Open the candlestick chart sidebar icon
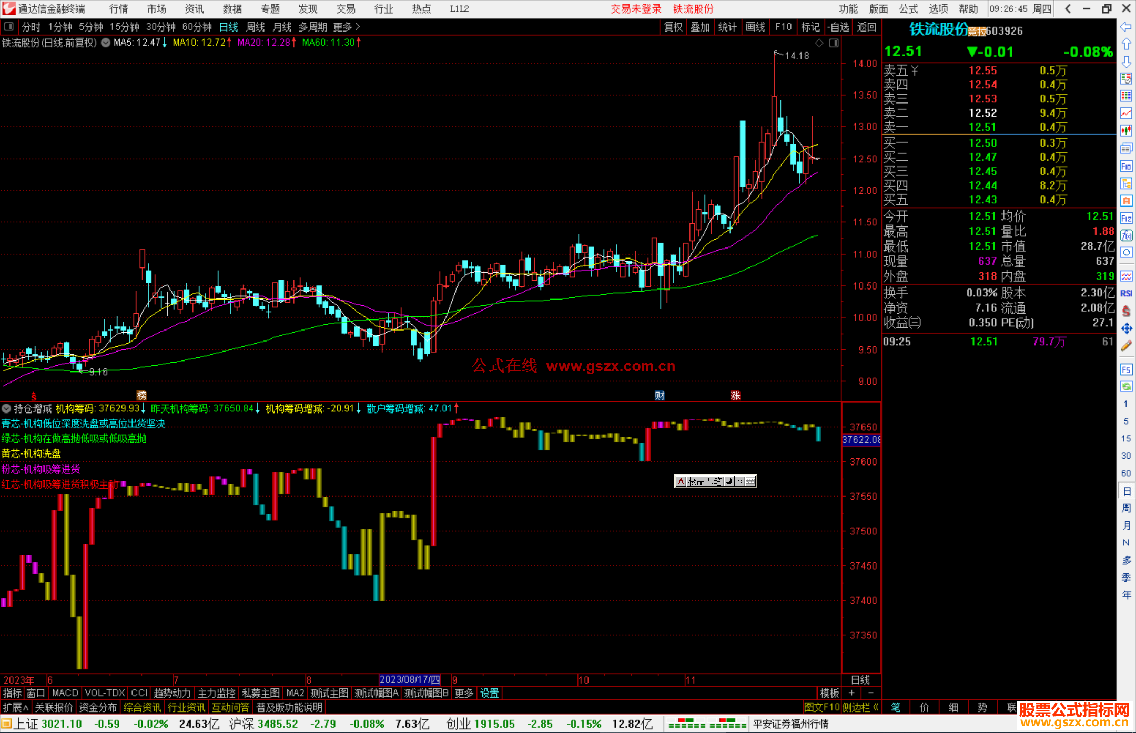Image resolution: width=1136 pixels, height=733 pixels. point(1126,130)
